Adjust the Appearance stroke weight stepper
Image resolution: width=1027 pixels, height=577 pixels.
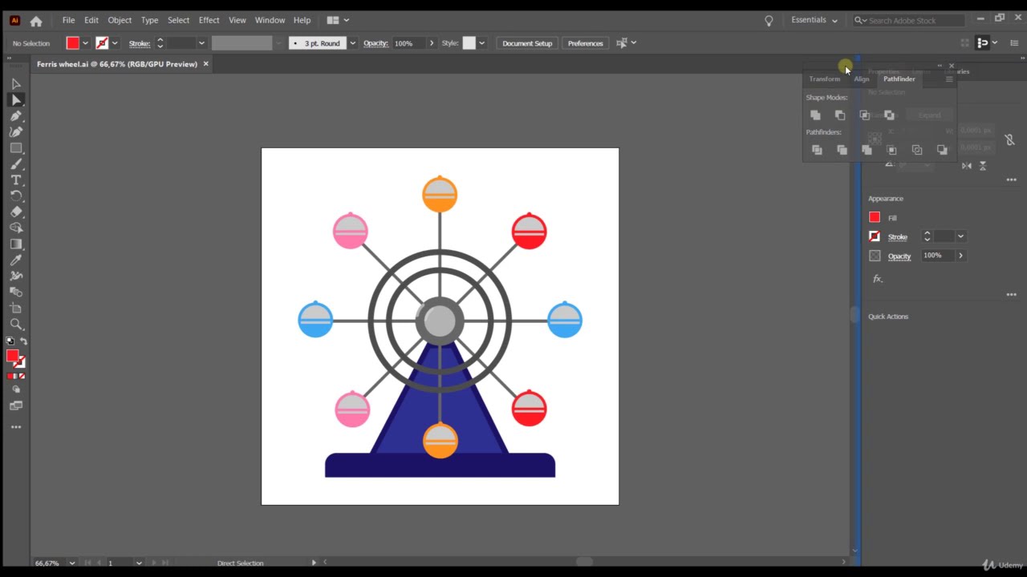(x=927, y=236)
